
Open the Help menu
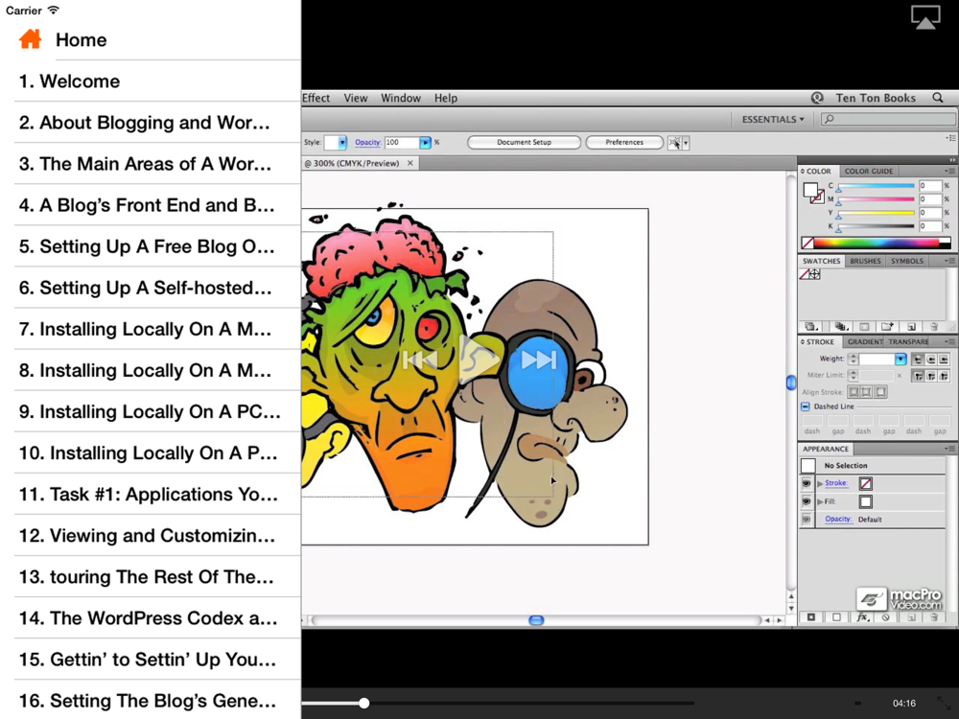(x=446, y=98)
